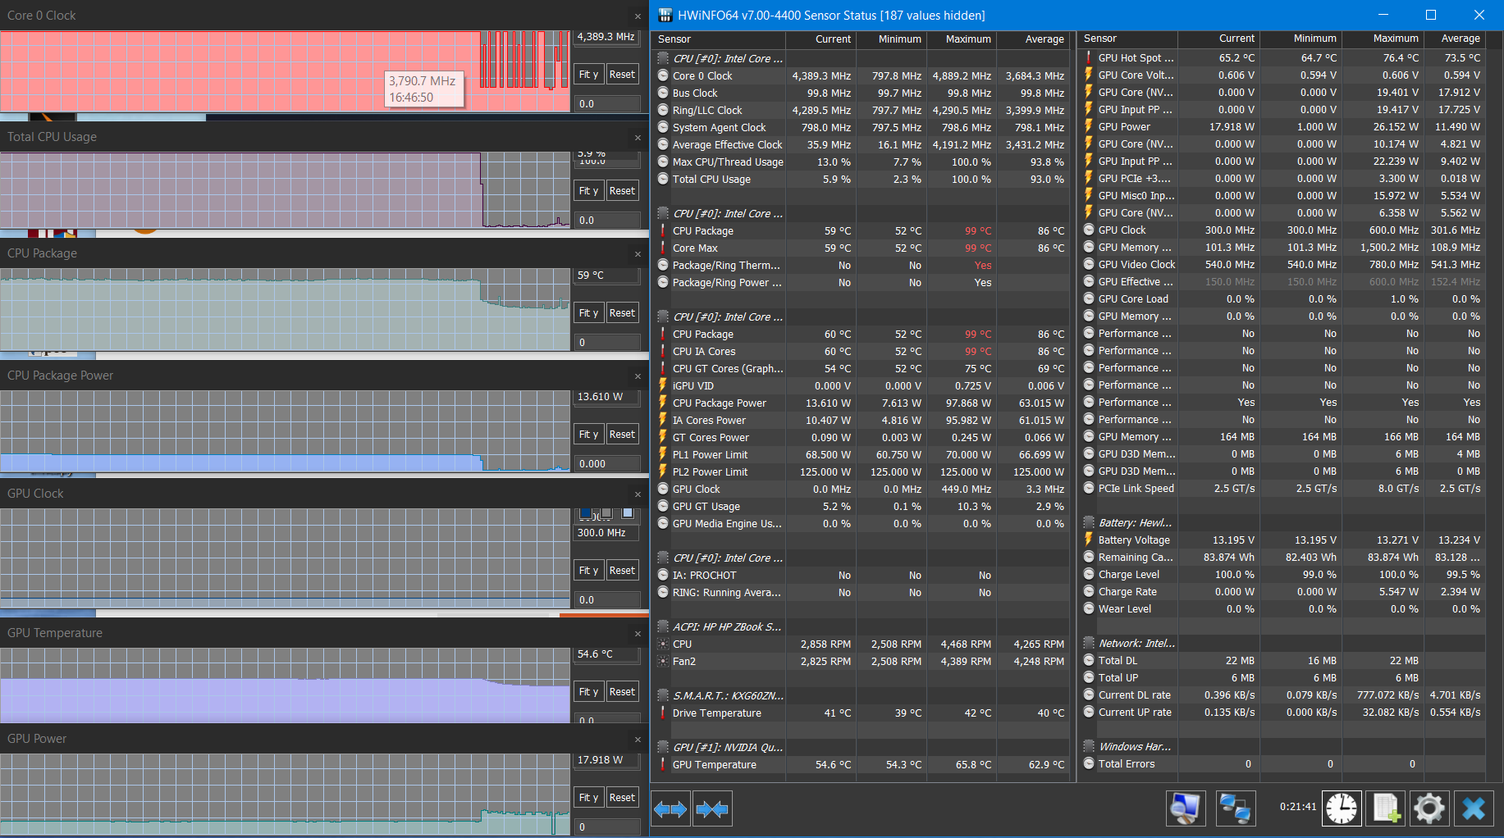Click the 300.0 MHz field in GPU Clock graph
The width and height of the screenshot is (1504, 838).
[x=606, y=533]
